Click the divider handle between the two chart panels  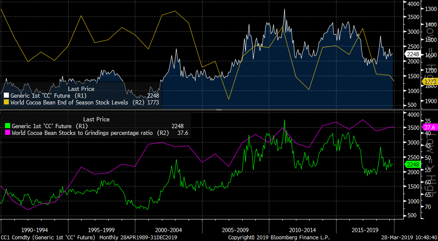point(219,110)
